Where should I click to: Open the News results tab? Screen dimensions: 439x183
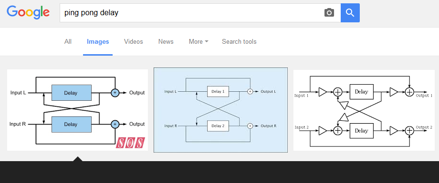coord(166,41)
